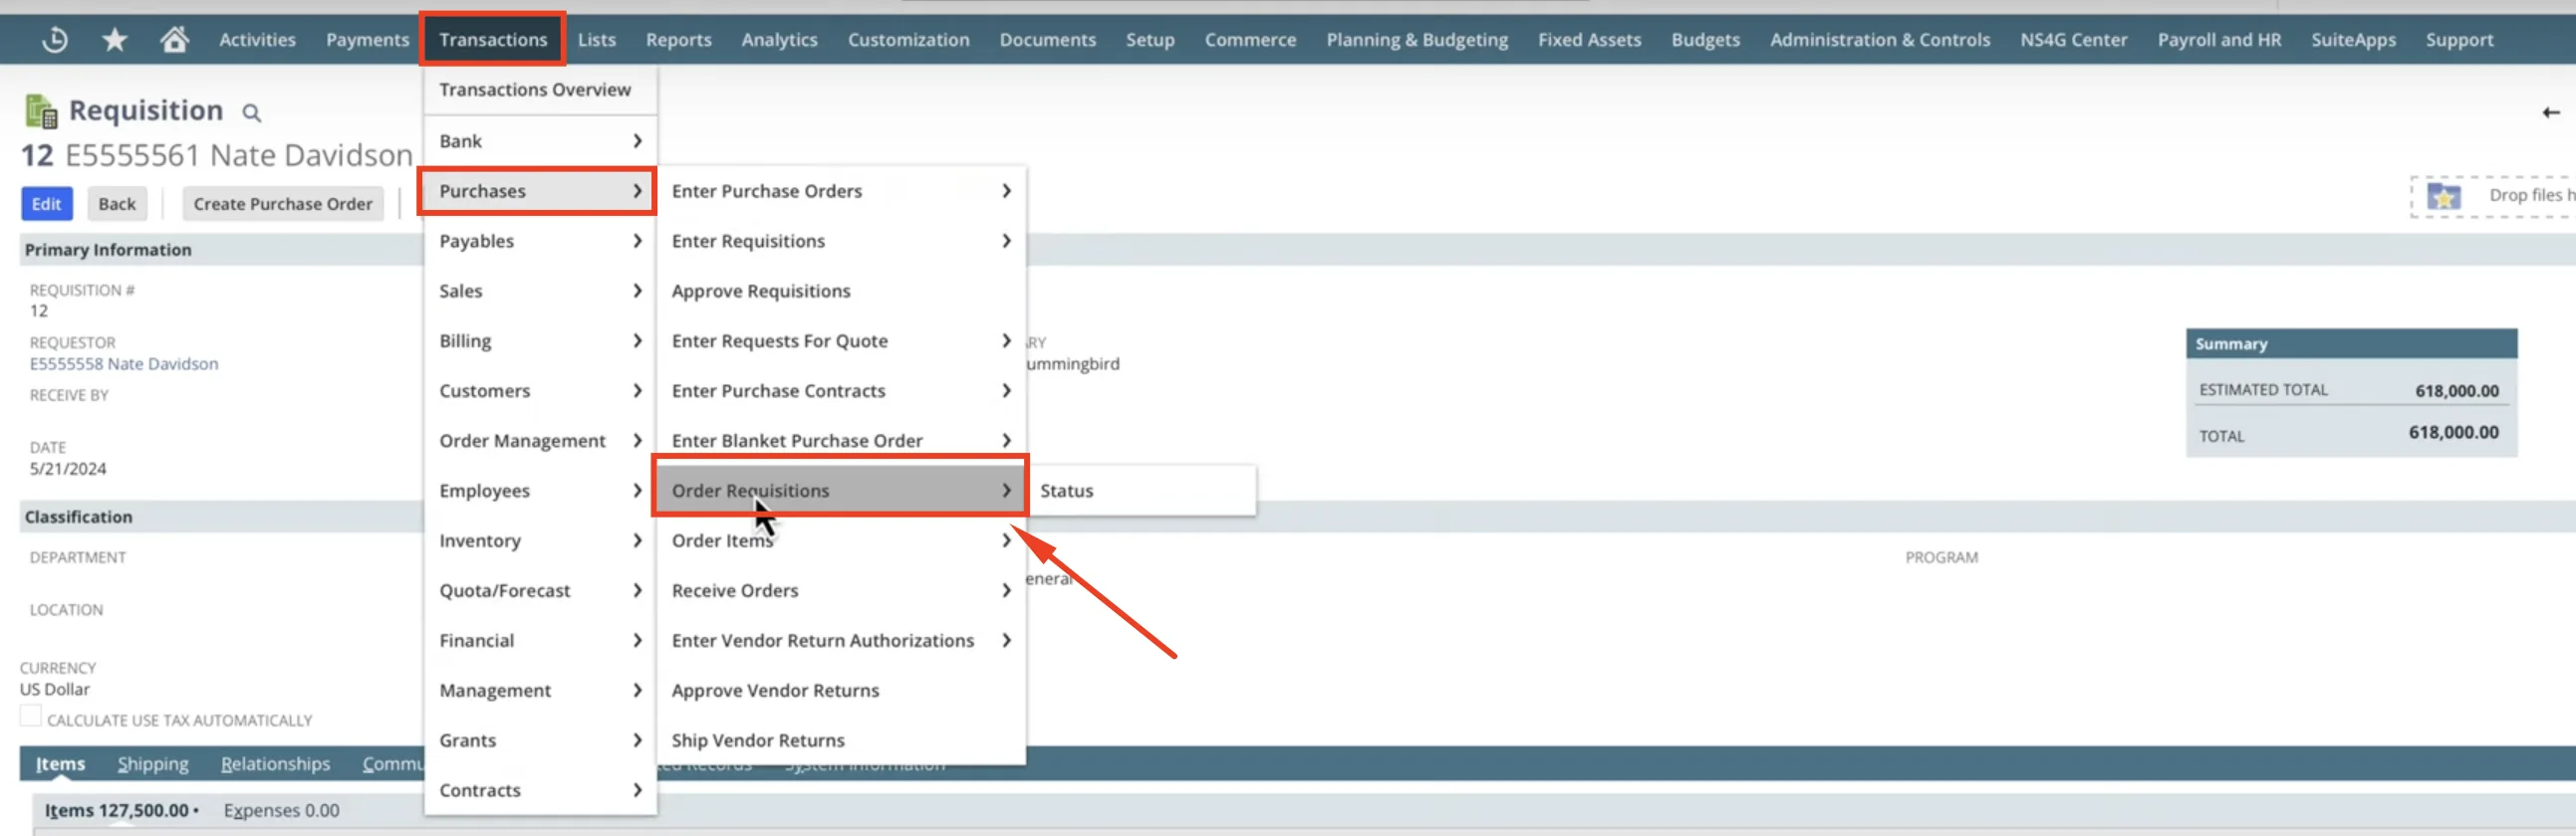Screen dimensions: 2576x836
Task: Open the Payroll and HR menu
Action: 2219,40
